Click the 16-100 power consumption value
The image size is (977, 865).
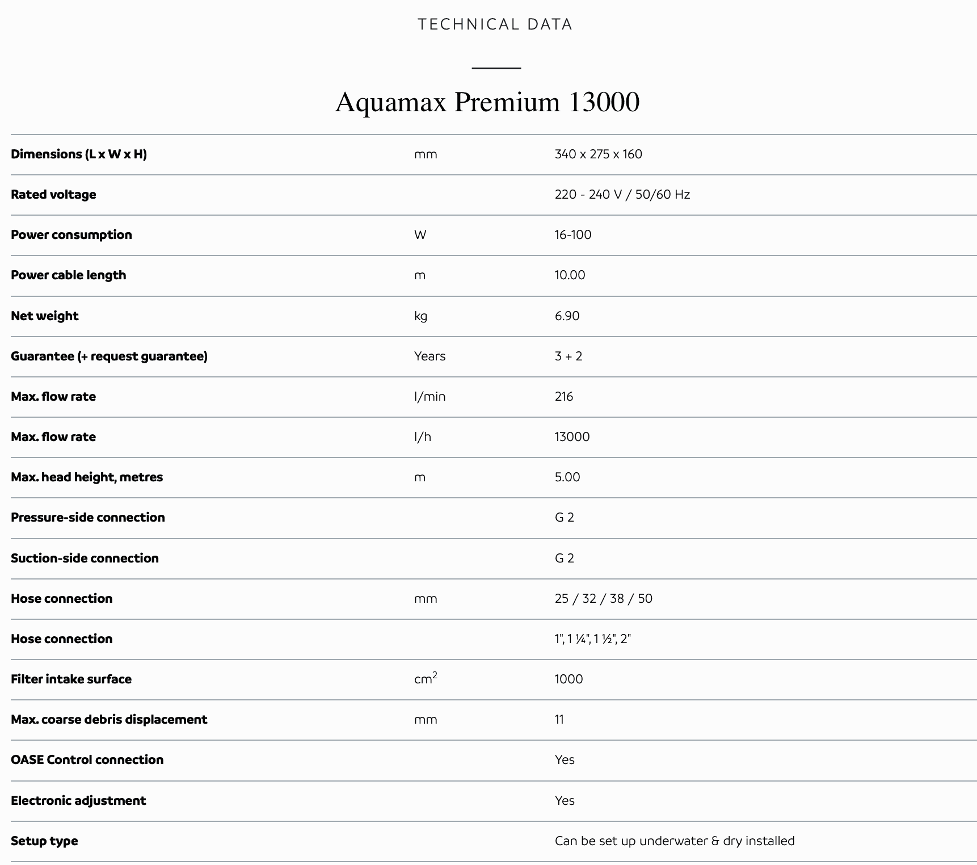[572, 235]
